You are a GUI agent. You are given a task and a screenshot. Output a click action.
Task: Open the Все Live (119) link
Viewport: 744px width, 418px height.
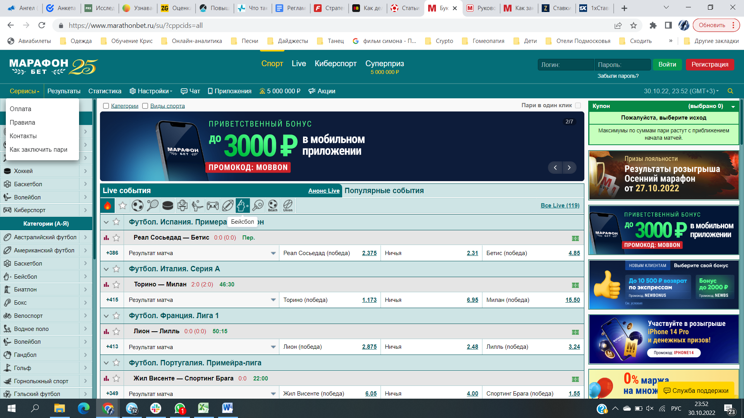560,206
